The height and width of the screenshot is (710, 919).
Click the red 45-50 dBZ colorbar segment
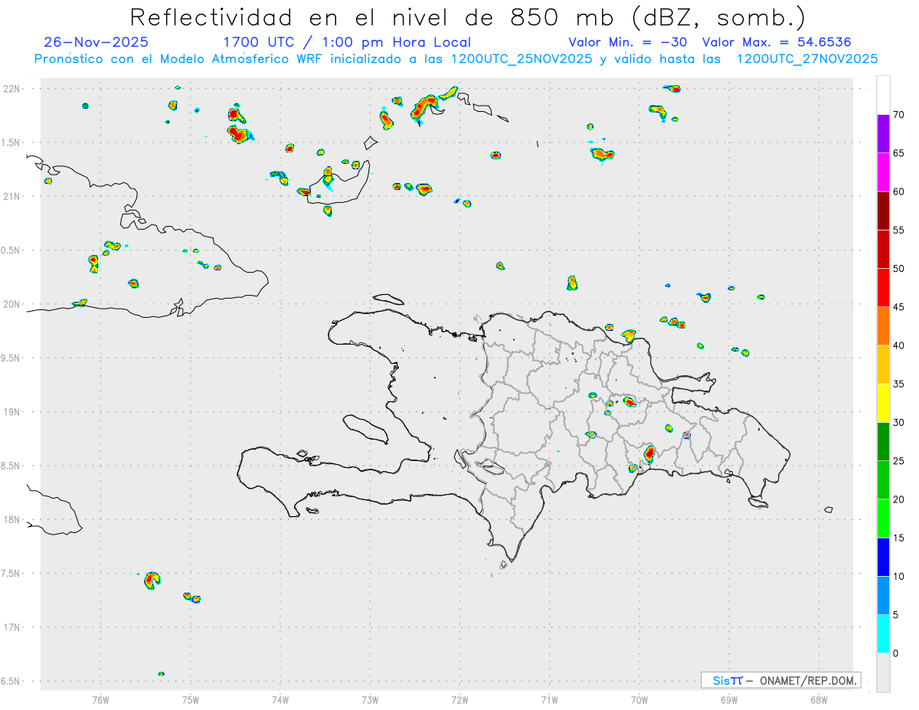coord(883,288)
